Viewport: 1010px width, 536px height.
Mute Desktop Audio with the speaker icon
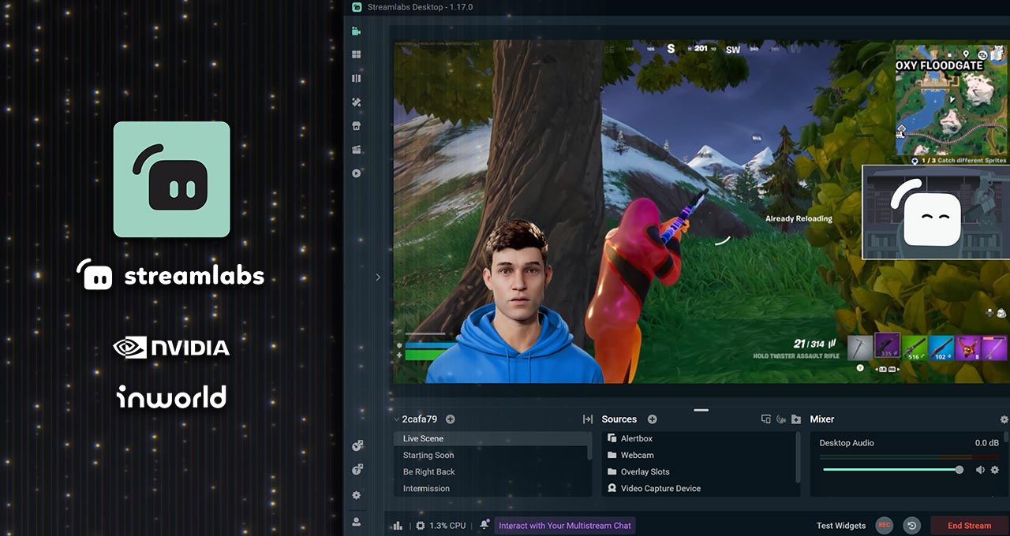[980, 470]
